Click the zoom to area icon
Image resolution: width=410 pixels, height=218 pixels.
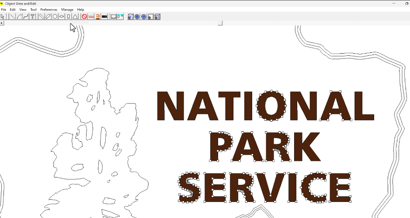tap(130, 17)
